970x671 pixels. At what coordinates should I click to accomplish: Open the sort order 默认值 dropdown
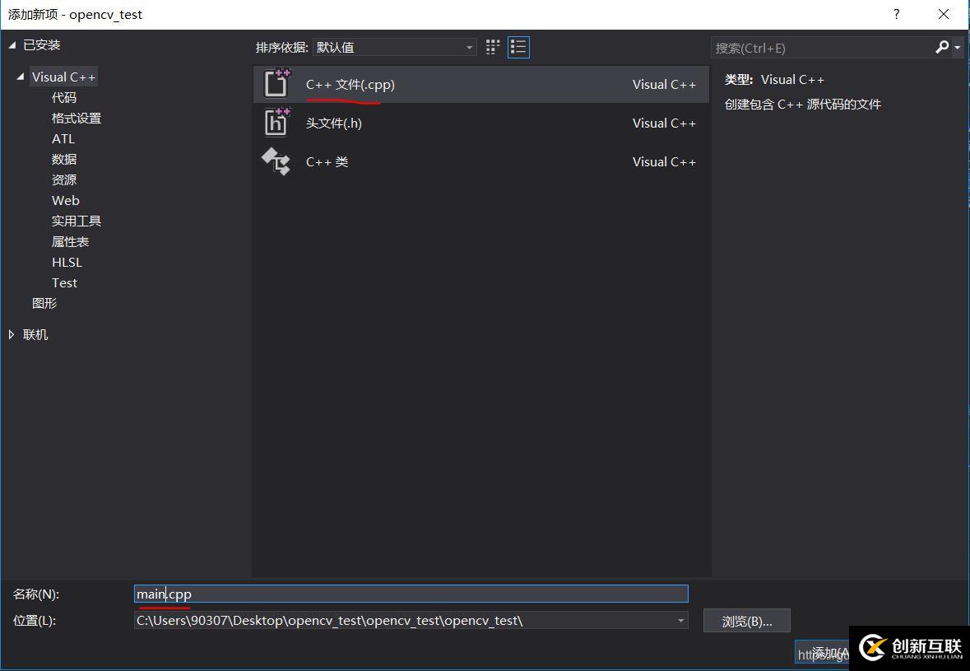[395, 47]
